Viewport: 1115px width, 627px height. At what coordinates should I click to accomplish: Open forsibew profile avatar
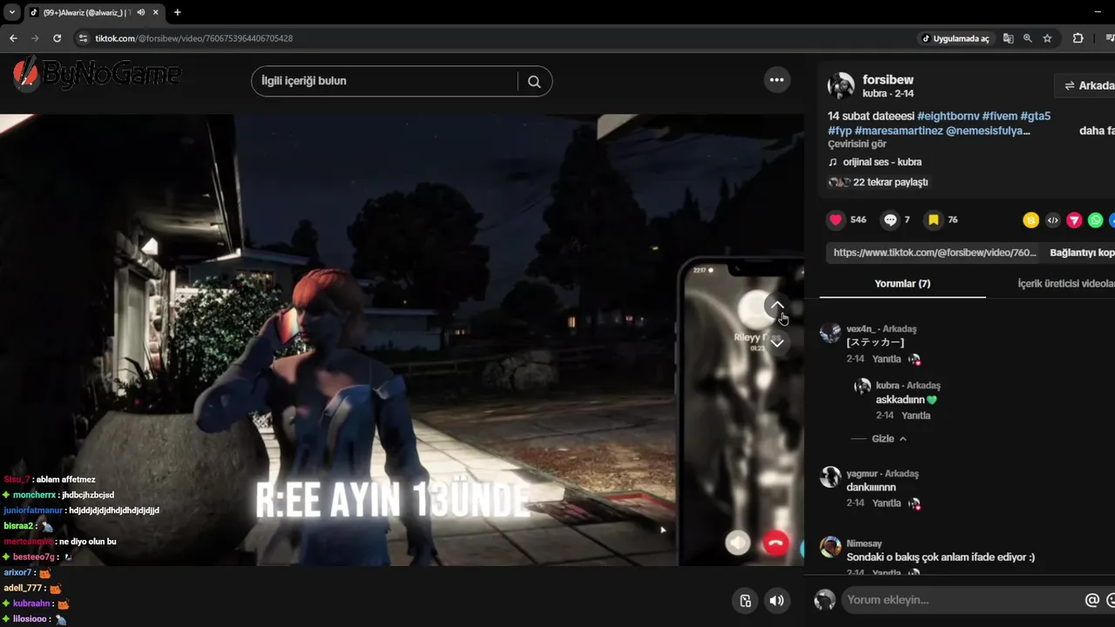point(841,85)
